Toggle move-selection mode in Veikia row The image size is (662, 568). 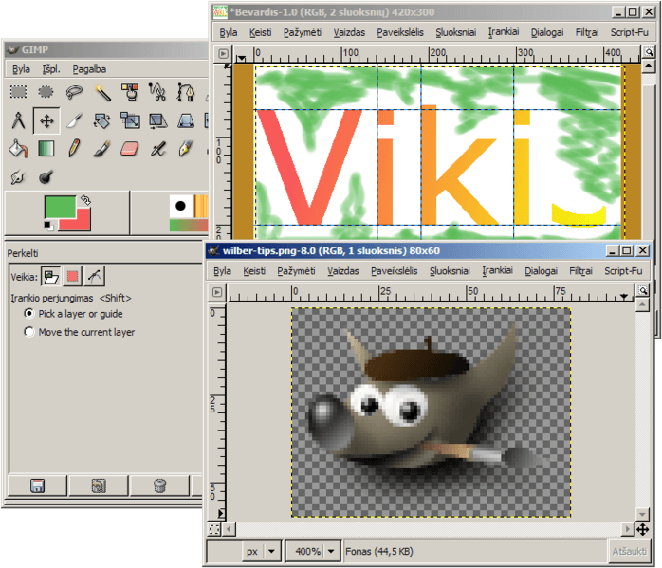point(72,276)
